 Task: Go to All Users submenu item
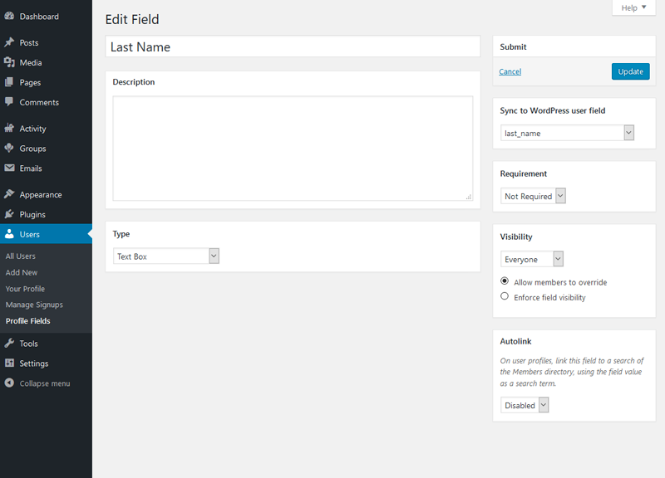[21, 256]
